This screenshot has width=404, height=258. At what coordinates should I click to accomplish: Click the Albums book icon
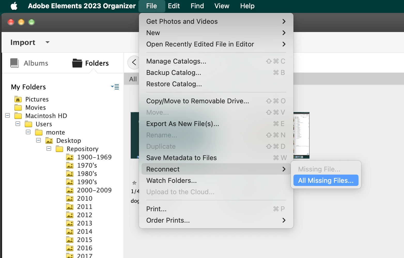click(x=14, y=63)
